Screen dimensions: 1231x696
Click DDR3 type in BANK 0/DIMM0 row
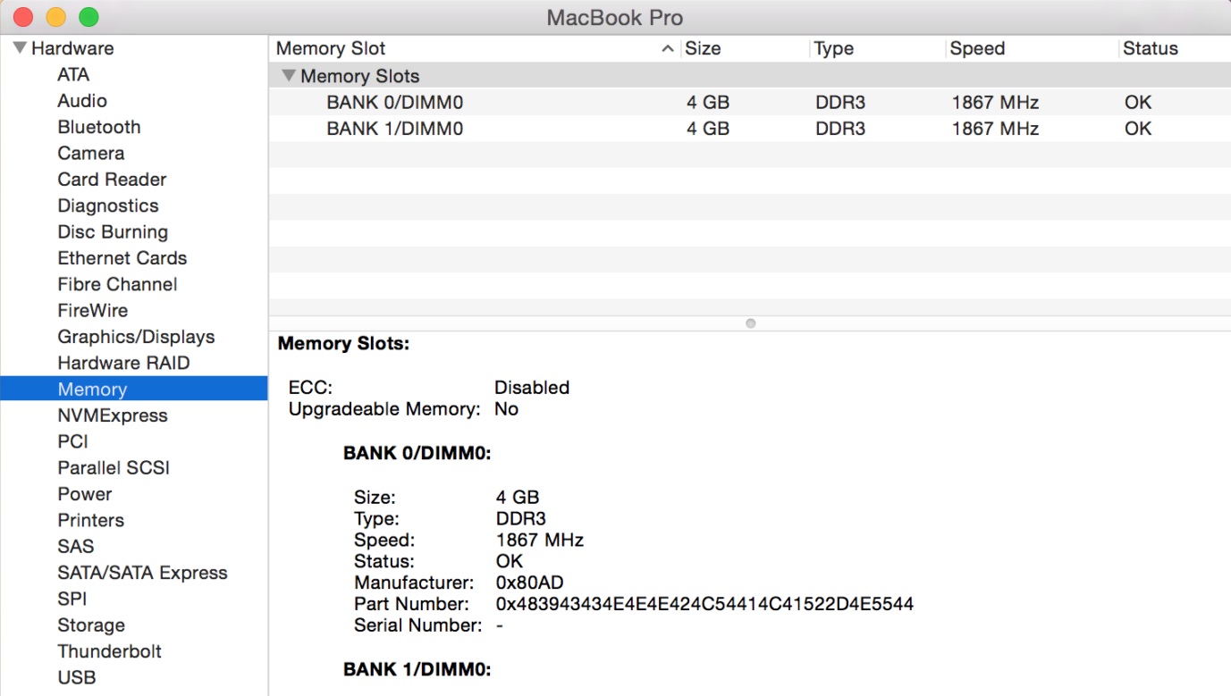click(x=840, y=102)
